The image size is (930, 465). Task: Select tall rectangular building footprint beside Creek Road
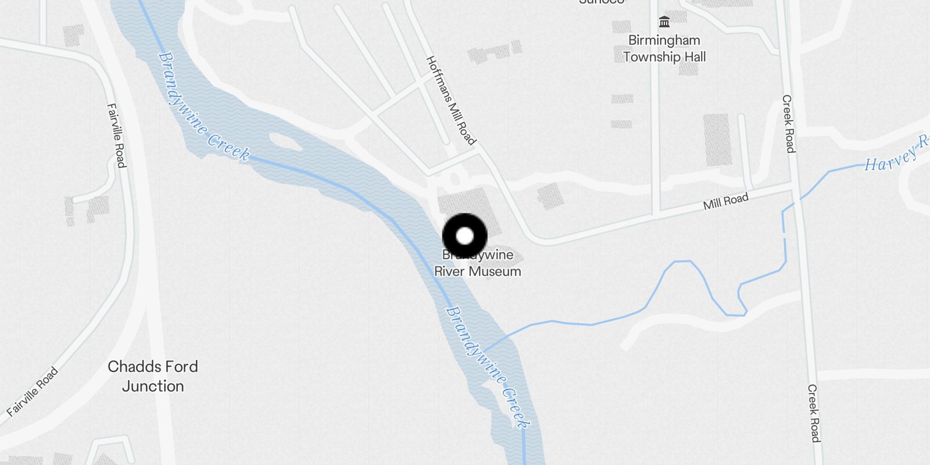[x=717, y=139]
